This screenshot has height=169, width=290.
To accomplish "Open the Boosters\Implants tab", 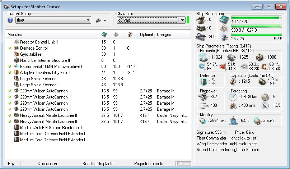I will tap(98, 164).
